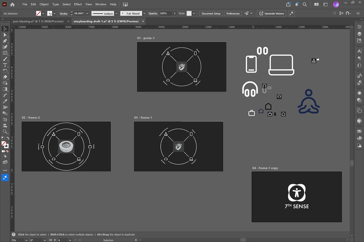Open the Window menu
Screen dimensions: 364x242
coord(101,4)
